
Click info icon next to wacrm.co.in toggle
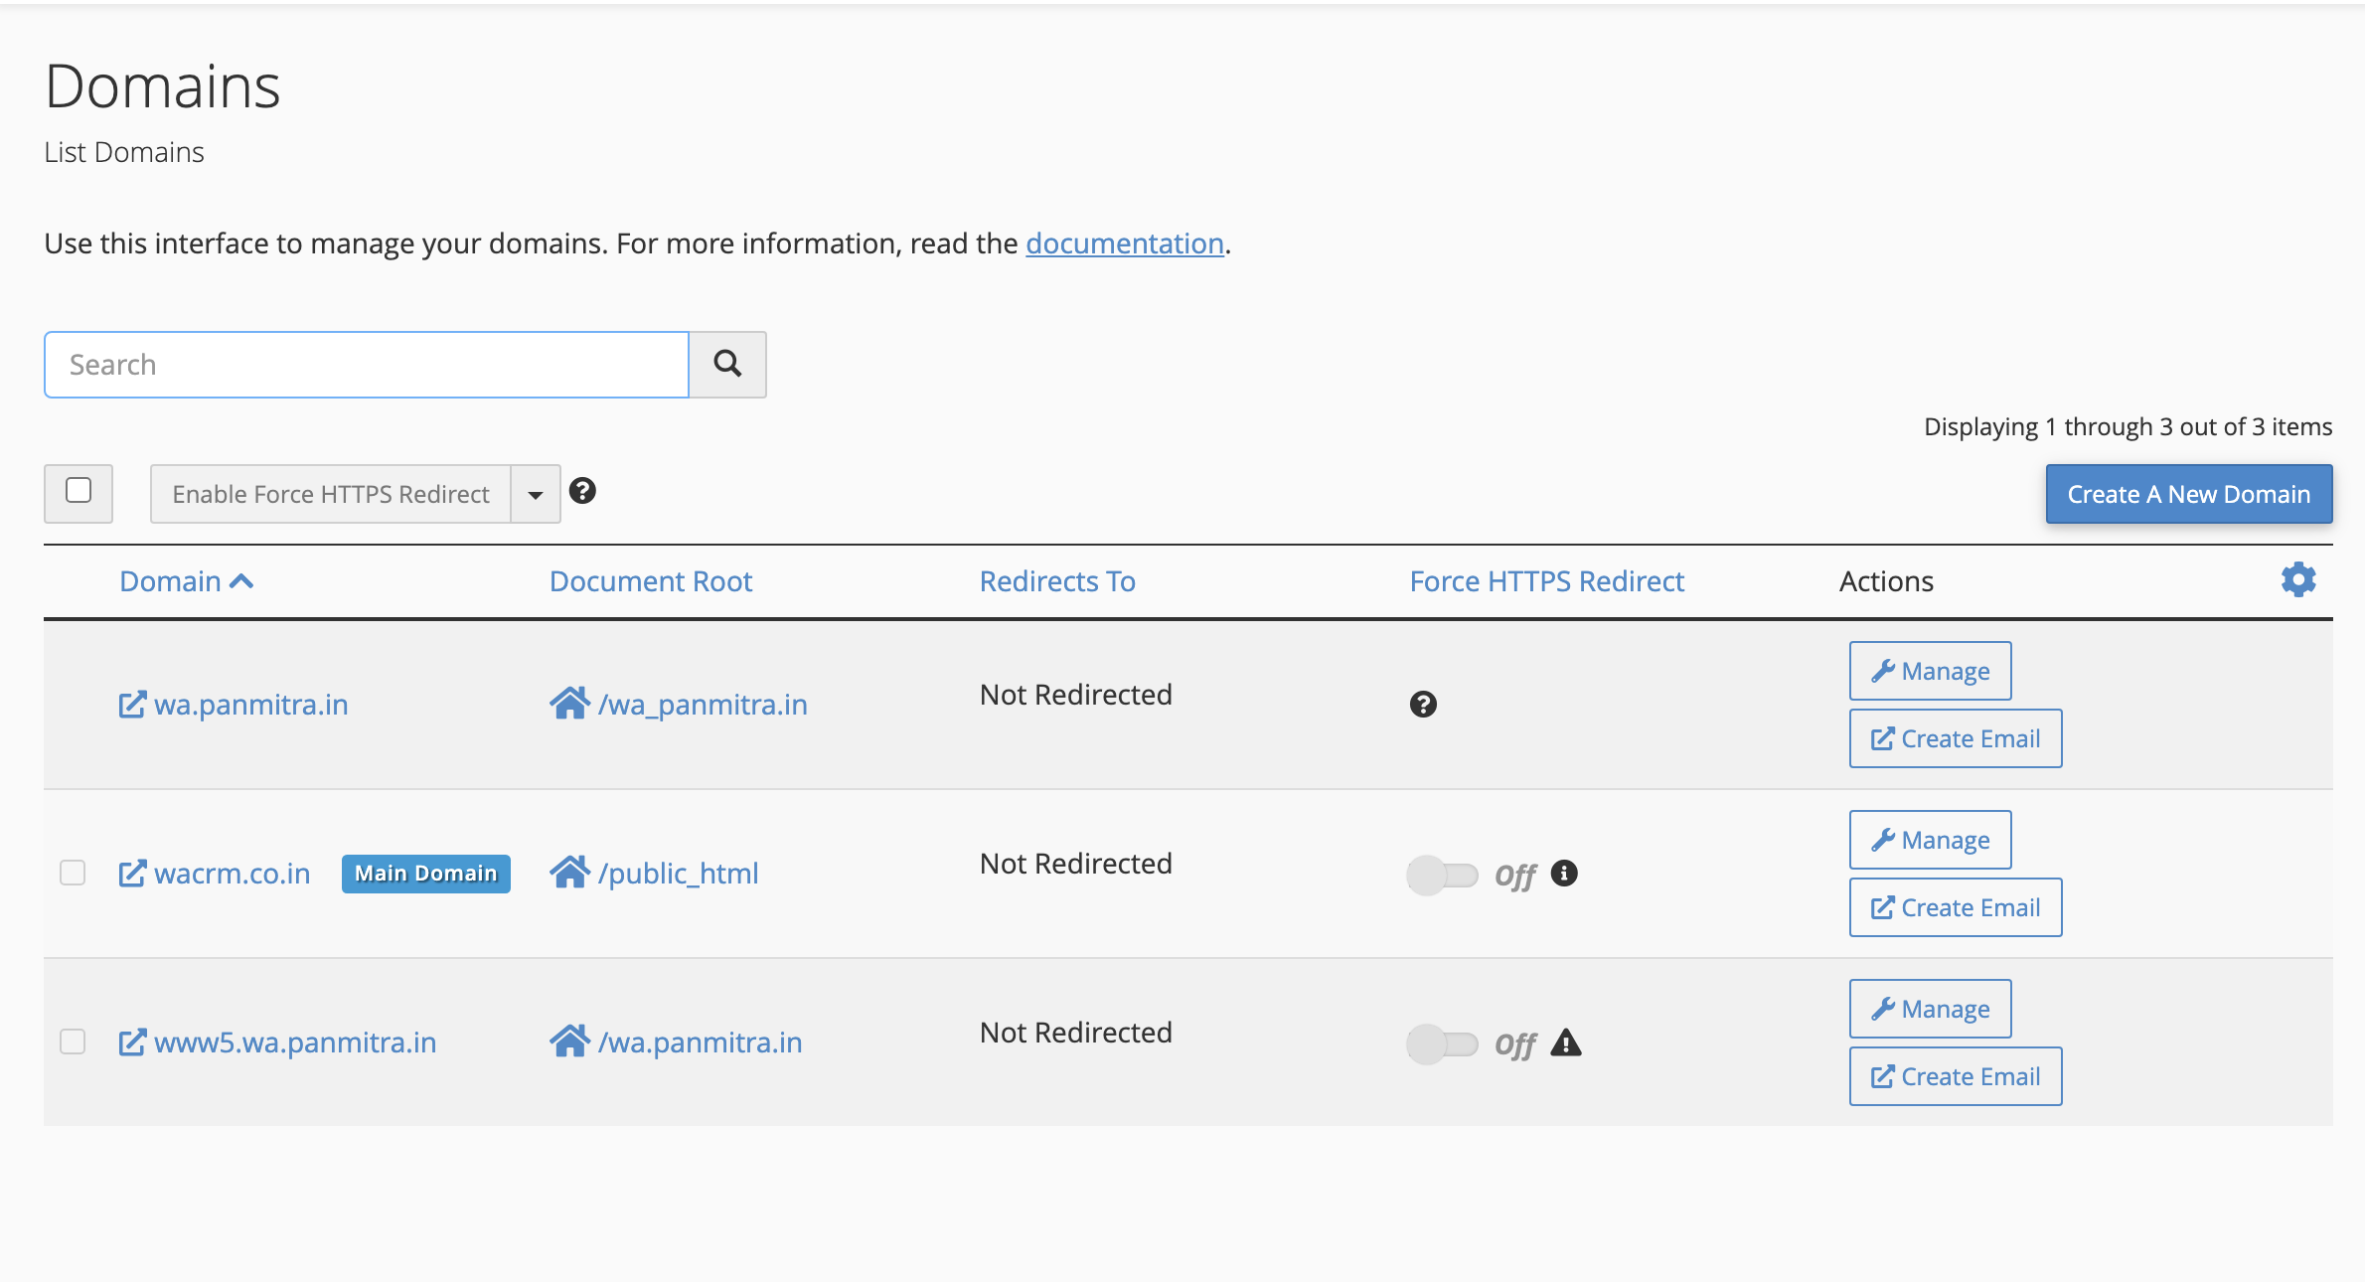(1564, 873)
